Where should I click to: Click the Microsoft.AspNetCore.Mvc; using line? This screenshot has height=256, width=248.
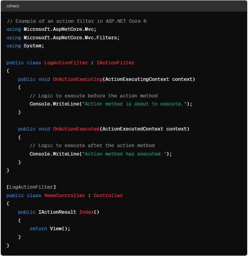[52, 29]
